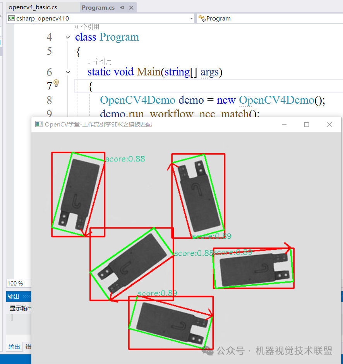The height and width of the screenshot is (364, 343).
Task: Select the Program.cs tab
Action: 98,8
